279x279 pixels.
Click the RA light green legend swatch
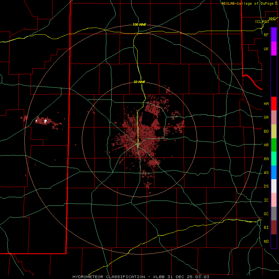(x=274, y=159)
